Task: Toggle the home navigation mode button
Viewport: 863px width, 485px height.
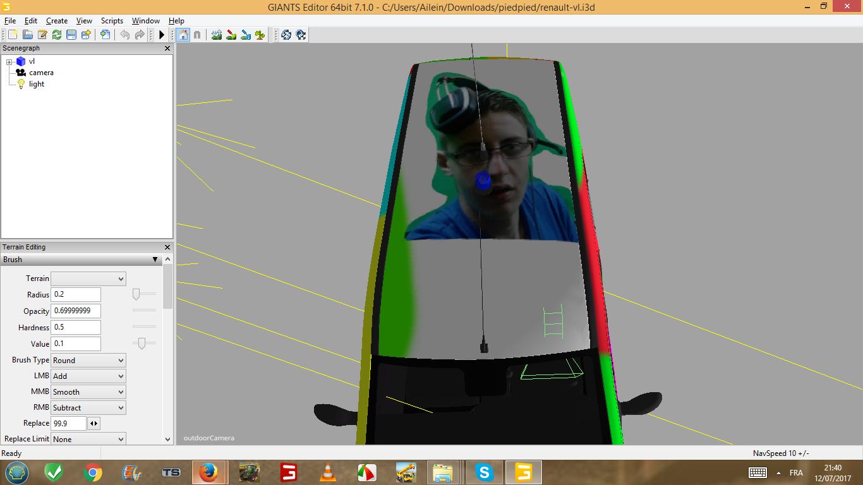Action: pyautogui.click(x=183, y=35)
